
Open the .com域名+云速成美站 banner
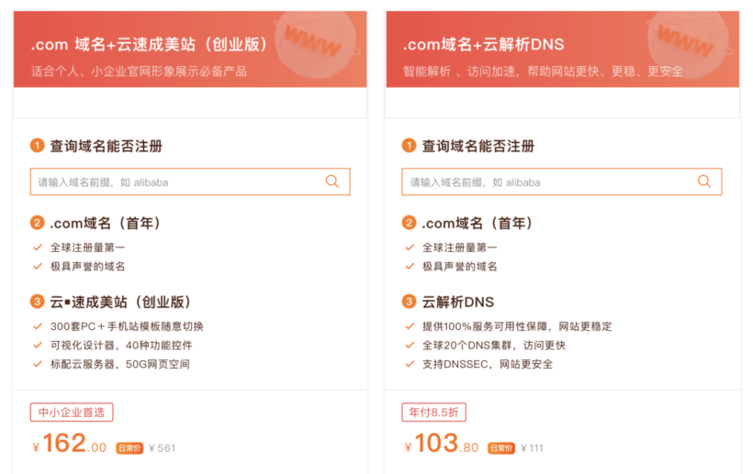190,50
